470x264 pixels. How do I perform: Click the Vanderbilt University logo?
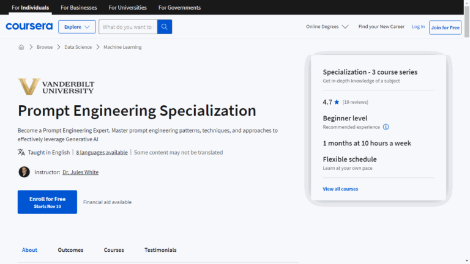[x=56, y=87]
